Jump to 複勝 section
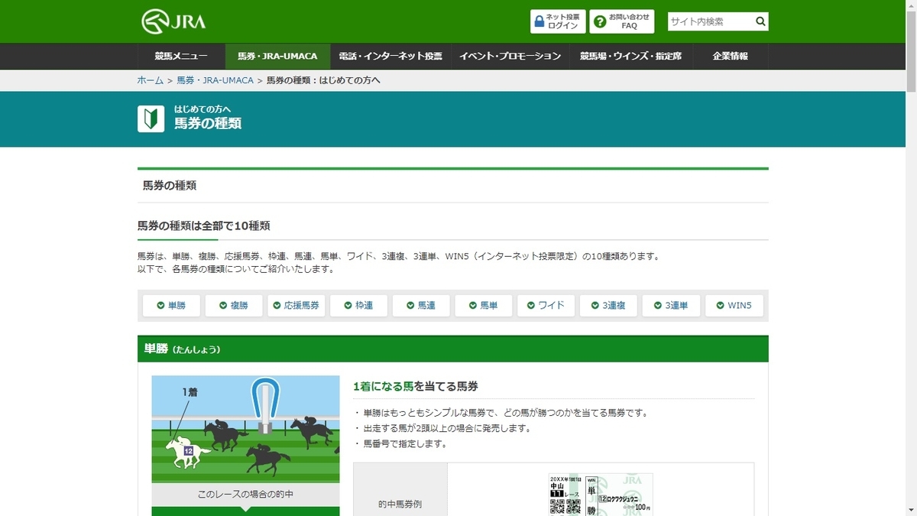Viewport: 917px width, 516px height. 234,306
